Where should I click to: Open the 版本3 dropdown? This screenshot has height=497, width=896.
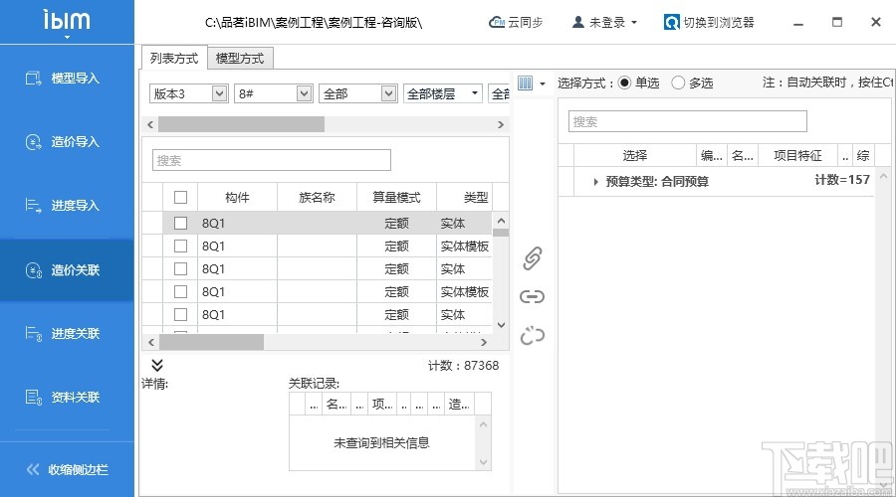(188, 93)
